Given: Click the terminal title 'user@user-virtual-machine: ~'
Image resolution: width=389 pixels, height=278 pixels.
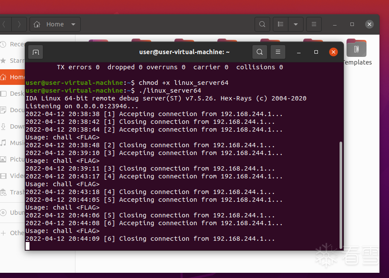Looking at the screenshot, I should [184, 52].
